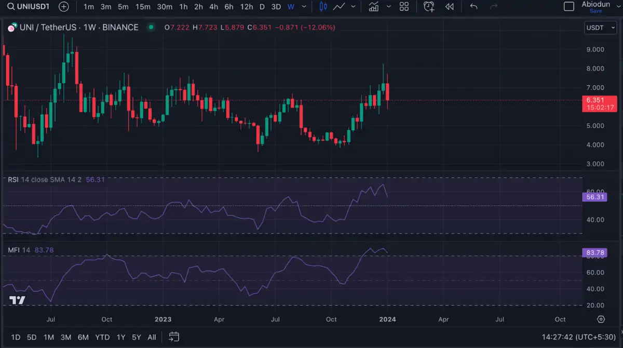Screen dimensions: 623x348
Task: Click the UNI / TetherUS symbol title
Action: pos(79,28)
